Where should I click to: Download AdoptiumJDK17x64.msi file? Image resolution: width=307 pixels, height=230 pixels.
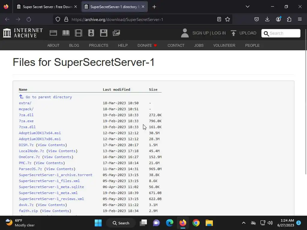40,133
